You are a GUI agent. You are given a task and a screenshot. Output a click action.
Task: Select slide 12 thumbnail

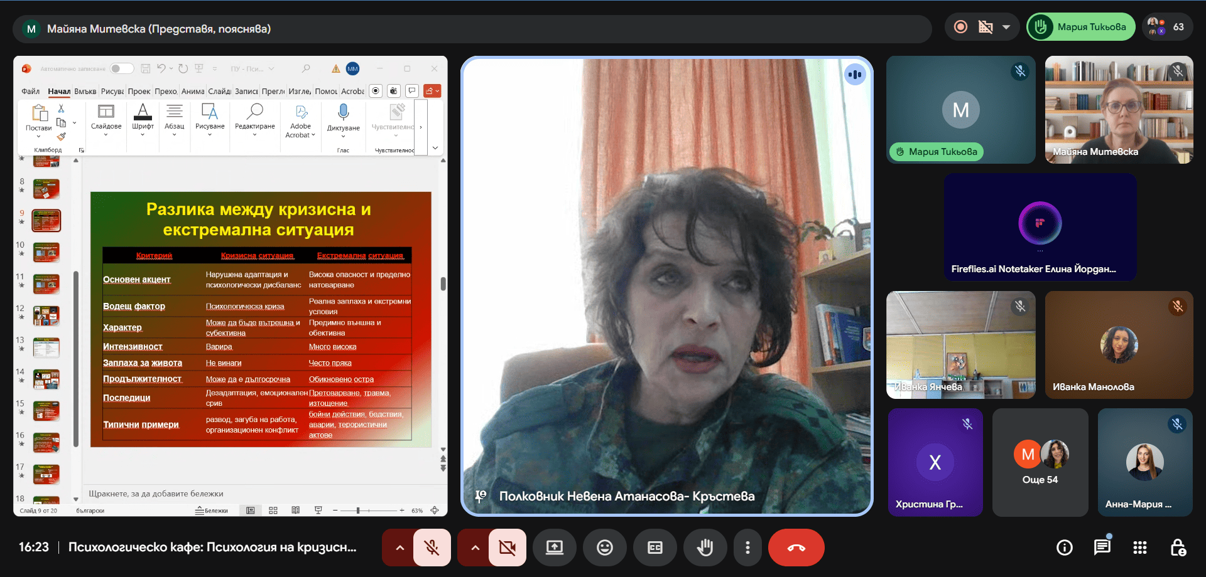pos(46,315)
